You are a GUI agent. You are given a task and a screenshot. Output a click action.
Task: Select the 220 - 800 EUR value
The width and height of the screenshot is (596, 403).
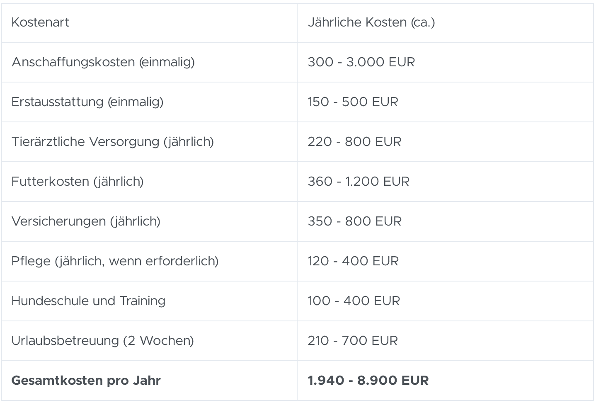click(x=354, y=142)
